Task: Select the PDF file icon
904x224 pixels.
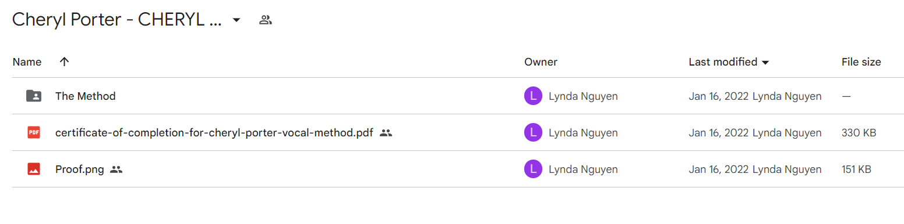Action: pos(34,133)
